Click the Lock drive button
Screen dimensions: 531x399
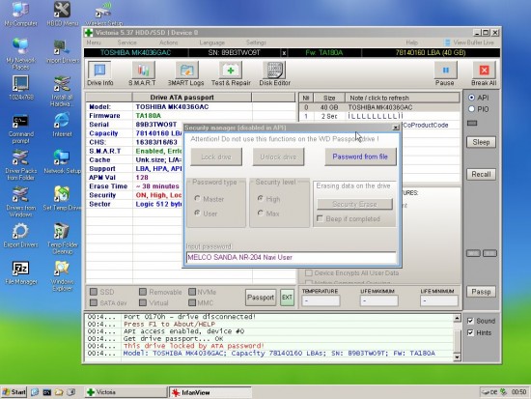click(216, 157)
